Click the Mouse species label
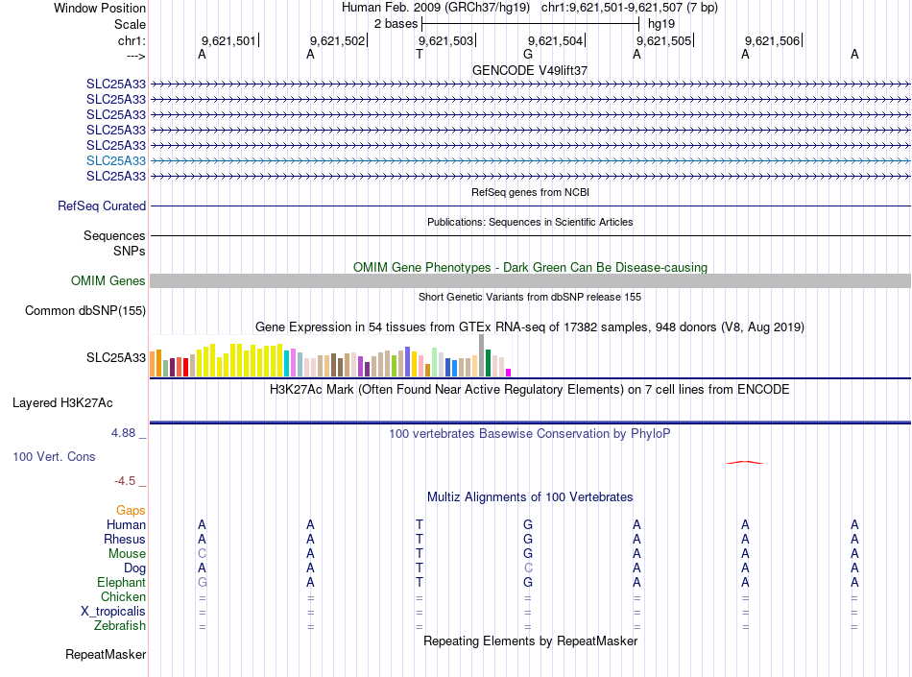 (127, 554)
